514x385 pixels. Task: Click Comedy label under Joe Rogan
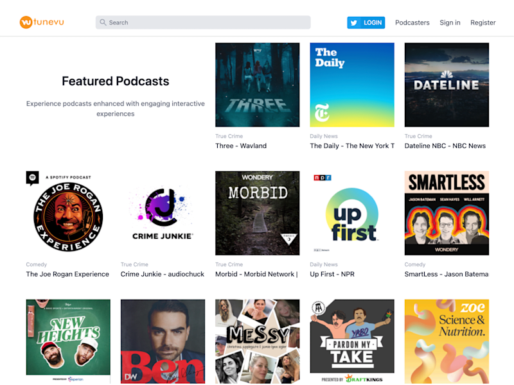[x=37, y=264]
